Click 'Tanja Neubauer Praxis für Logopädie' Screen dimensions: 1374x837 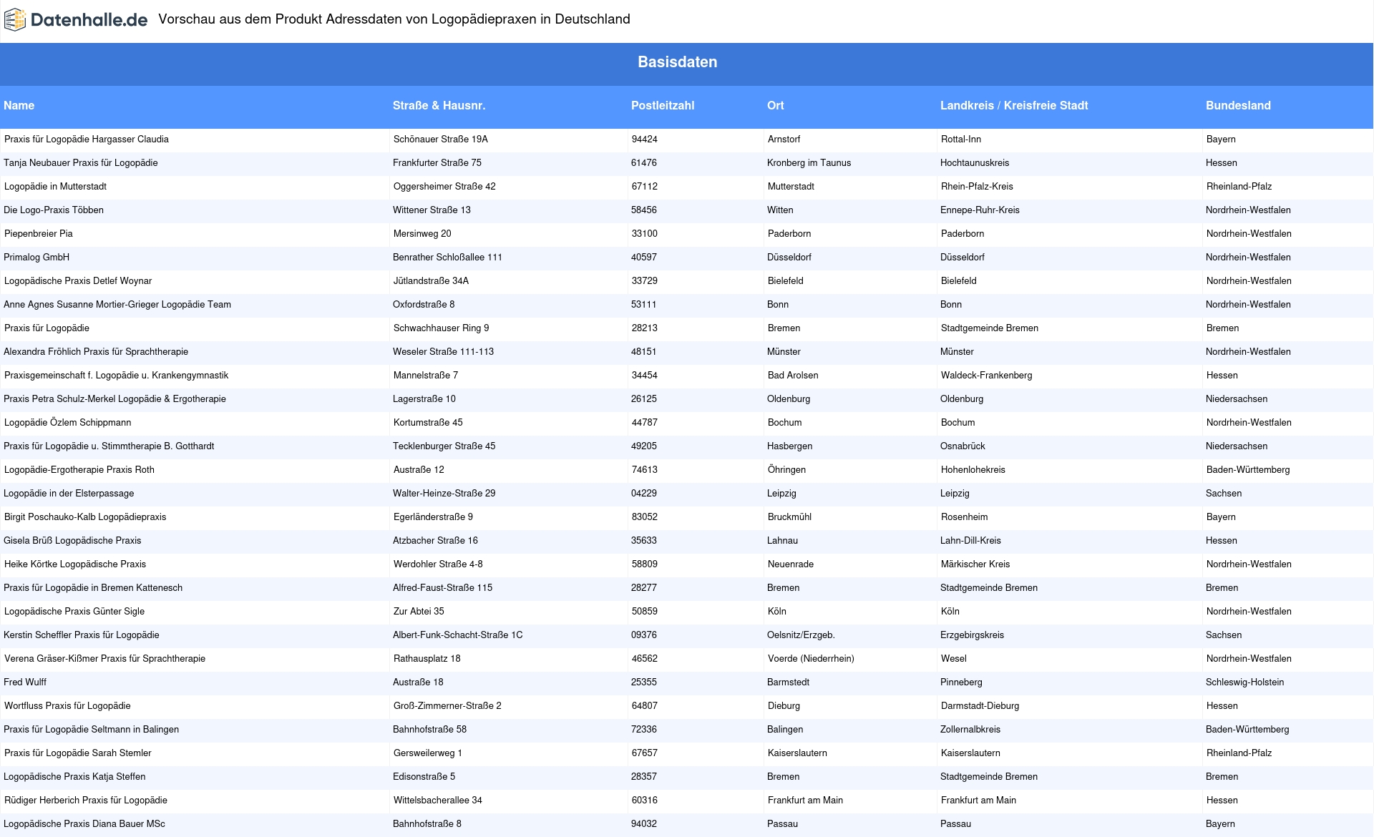click(81, 162)
